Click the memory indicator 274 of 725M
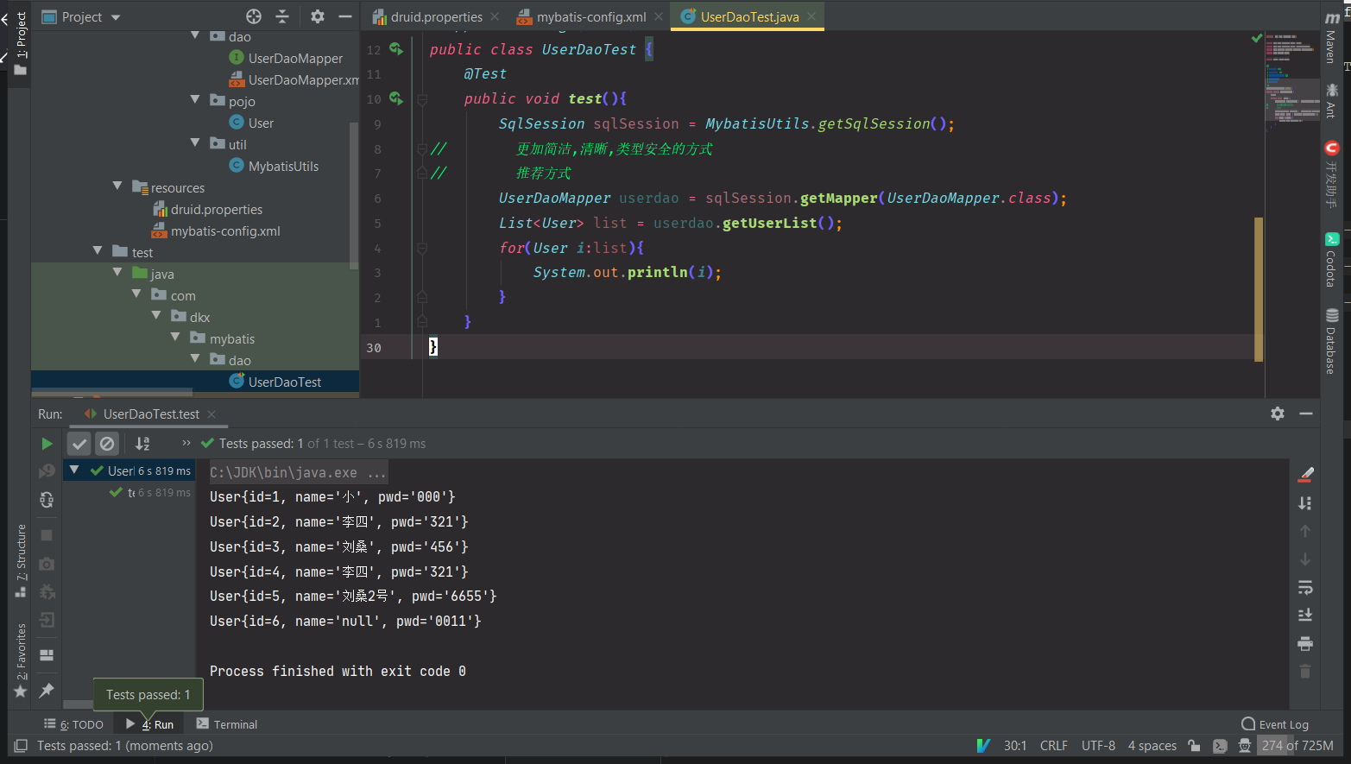 coord(1297,746)
